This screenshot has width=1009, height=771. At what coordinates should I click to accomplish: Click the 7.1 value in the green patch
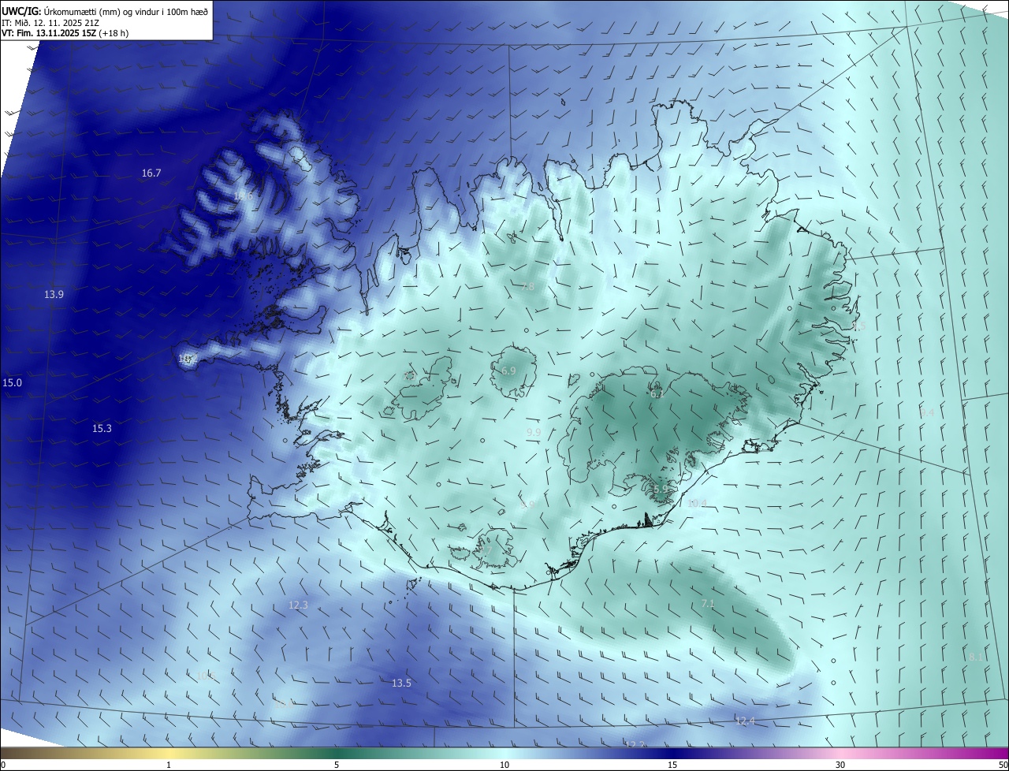coord(708,604)
